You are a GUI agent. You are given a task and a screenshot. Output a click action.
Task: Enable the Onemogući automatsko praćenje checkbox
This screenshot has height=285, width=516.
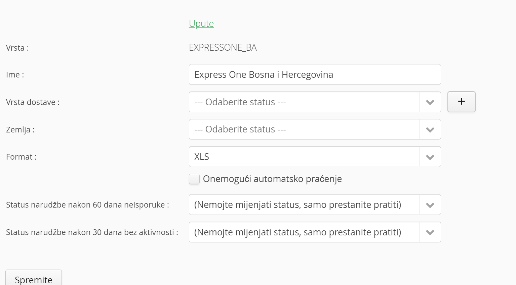coord(194,179)
